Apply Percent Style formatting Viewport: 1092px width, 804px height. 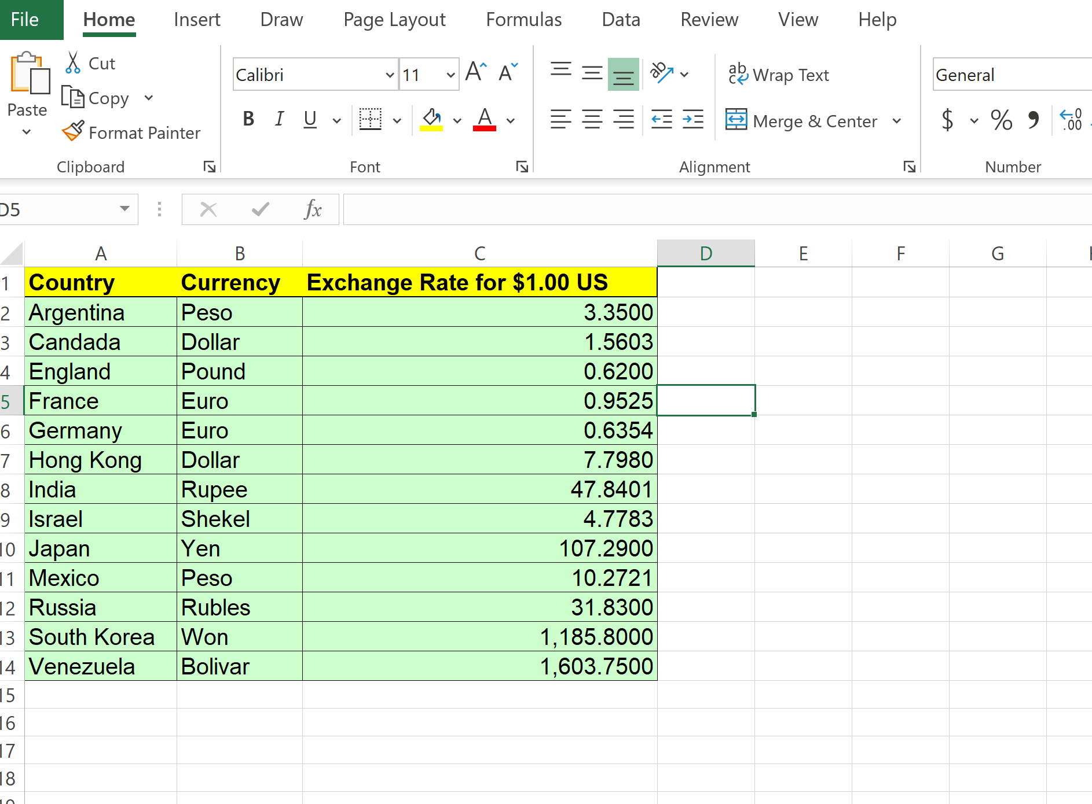(1001, 120)
